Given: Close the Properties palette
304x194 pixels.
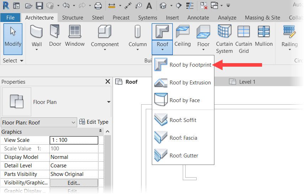Looking at the screenshot, I should [108, 82].
